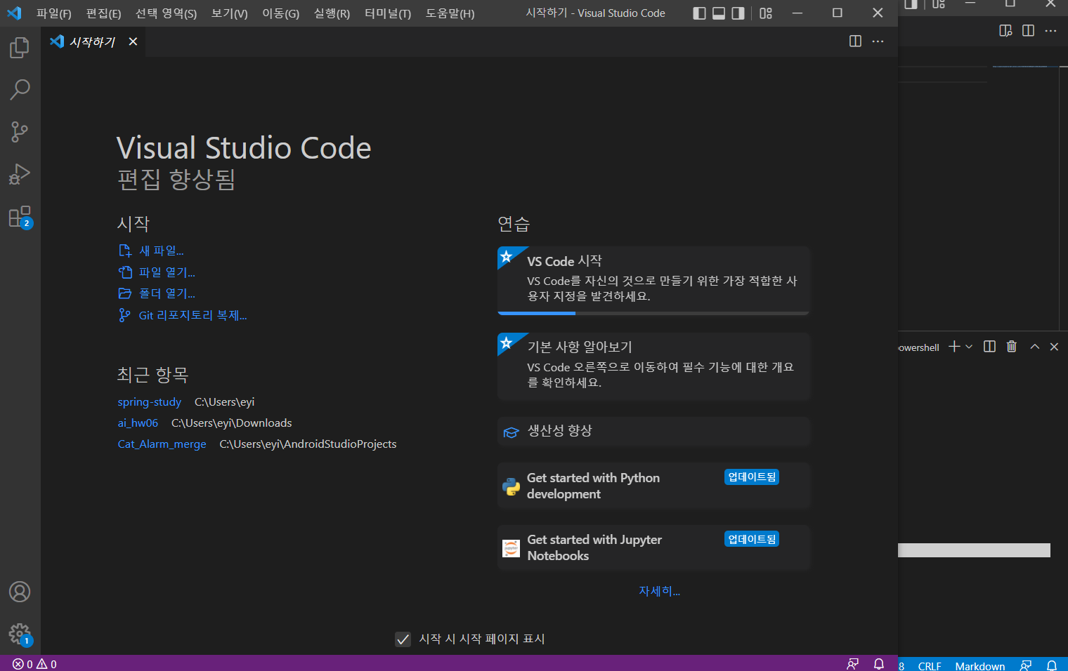Viewport: 1068px width, 671px height.
Task: Click the feedback icon in status bar
Action: click(852, 664)
